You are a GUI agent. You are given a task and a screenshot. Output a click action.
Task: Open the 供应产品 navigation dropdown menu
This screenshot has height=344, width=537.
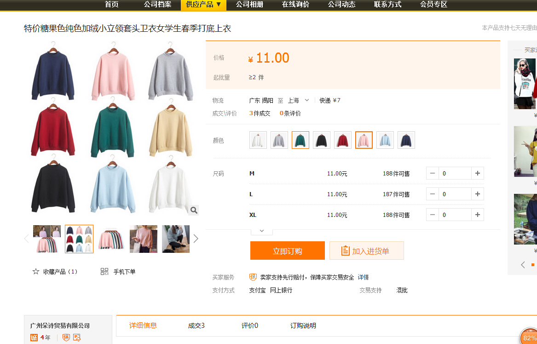click(x=203, y=5)
